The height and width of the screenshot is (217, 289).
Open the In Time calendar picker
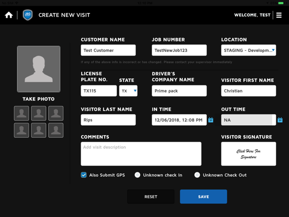(x=210, y=120)
